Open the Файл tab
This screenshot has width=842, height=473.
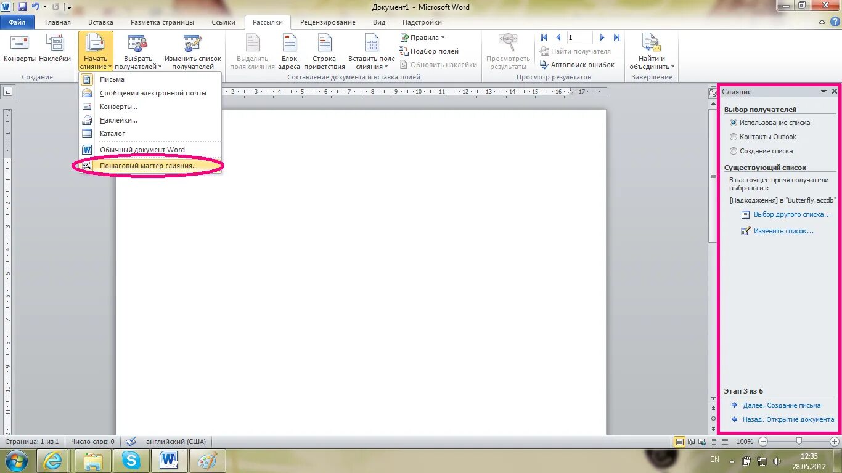(17, 22)
